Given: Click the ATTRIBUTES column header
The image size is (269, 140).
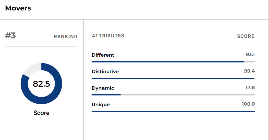Looking at the screenshot, I should click(108, 36).
